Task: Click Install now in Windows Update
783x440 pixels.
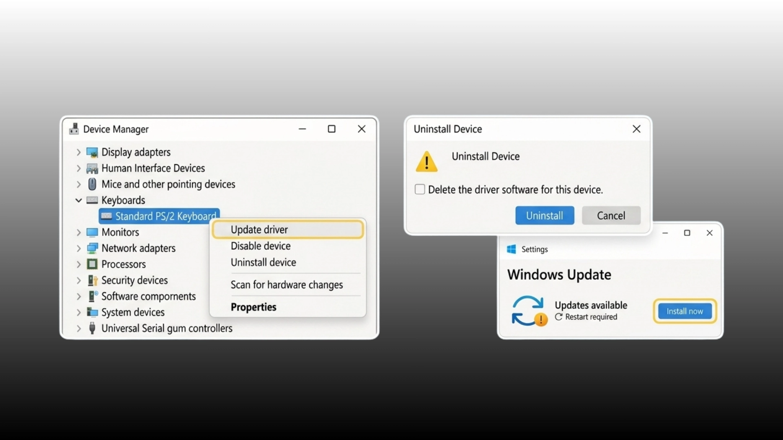Action: coord(685,311)
